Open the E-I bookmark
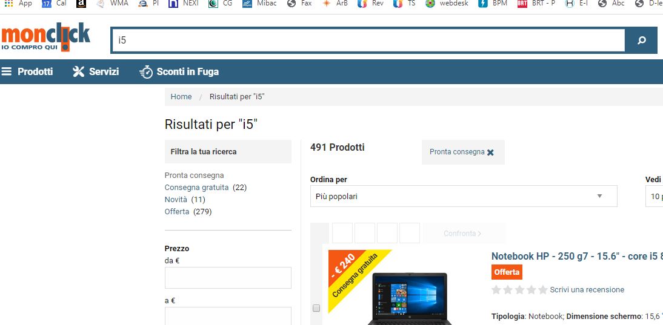 [577, 4]
